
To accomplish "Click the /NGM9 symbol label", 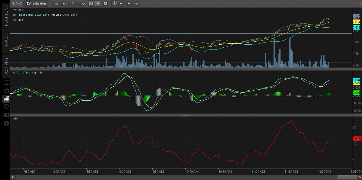I will (17, 3).
